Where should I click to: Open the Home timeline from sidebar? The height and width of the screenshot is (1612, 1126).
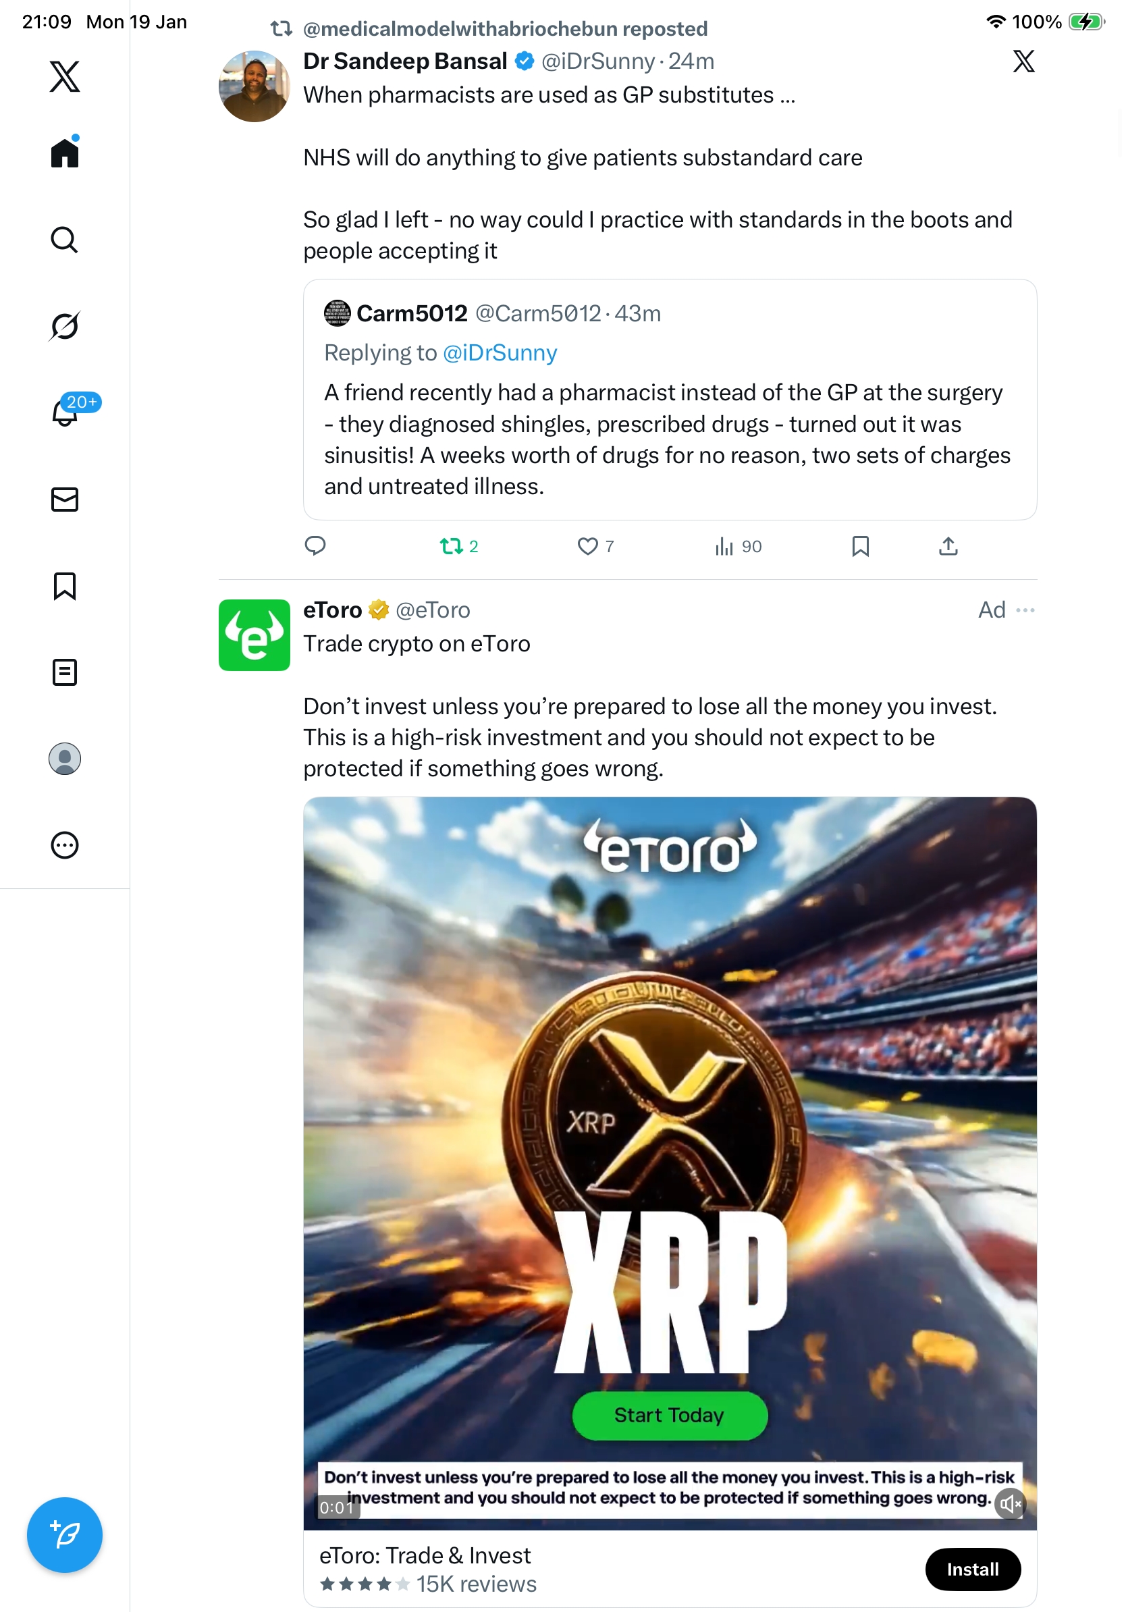pos(65,153)
